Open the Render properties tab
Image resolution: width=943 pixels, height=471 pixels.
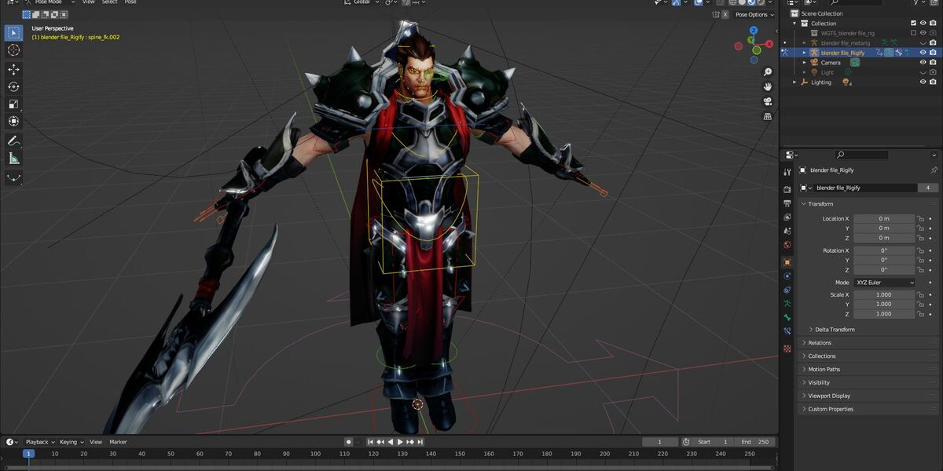point(787,189)
